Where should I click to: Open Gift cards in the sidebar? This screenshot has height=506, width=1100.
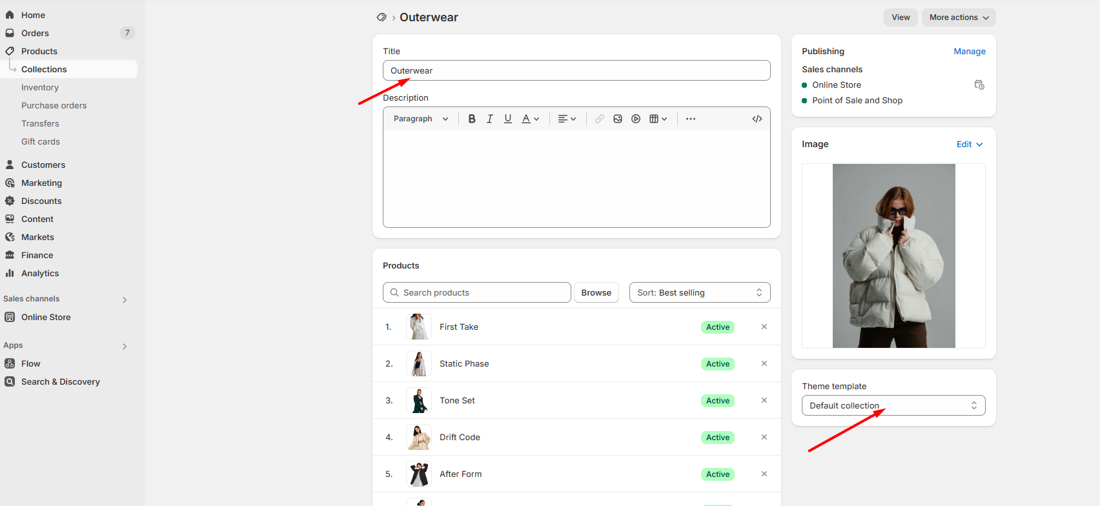click(x=41, y=141)
